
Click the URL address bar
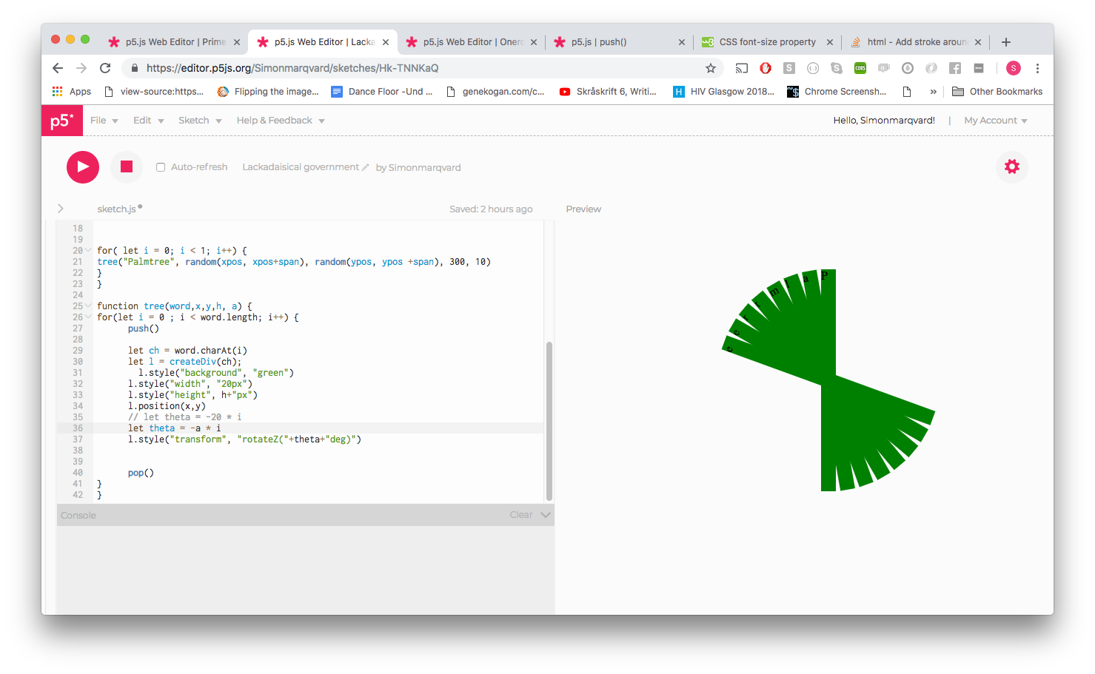(422, 68)
